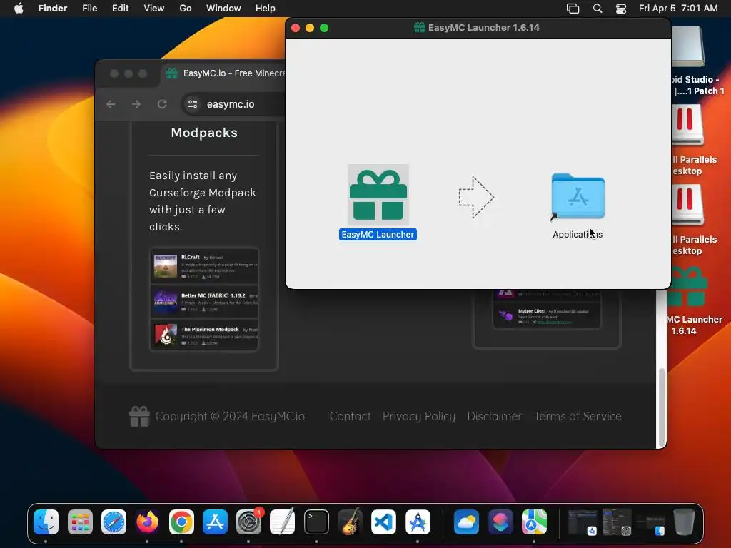Open Maps from the Dock
Image resolution: width=731 pixels, height=548 pixels.
(534, 522)
